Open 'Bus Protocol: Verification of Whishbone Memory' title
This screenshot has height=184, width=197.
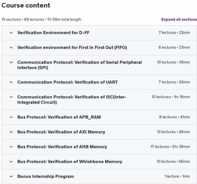pyautogui.click(x=70, y=162)
